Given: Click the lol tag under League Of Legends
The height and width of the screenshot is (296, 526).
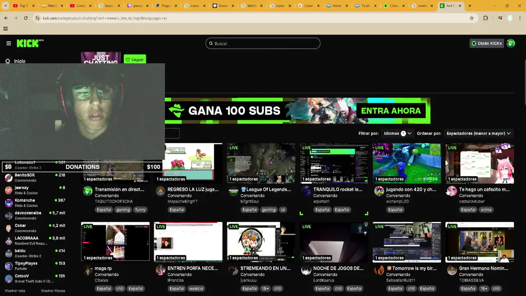Looking at the screenshot, I should click(x=283, y=210).
